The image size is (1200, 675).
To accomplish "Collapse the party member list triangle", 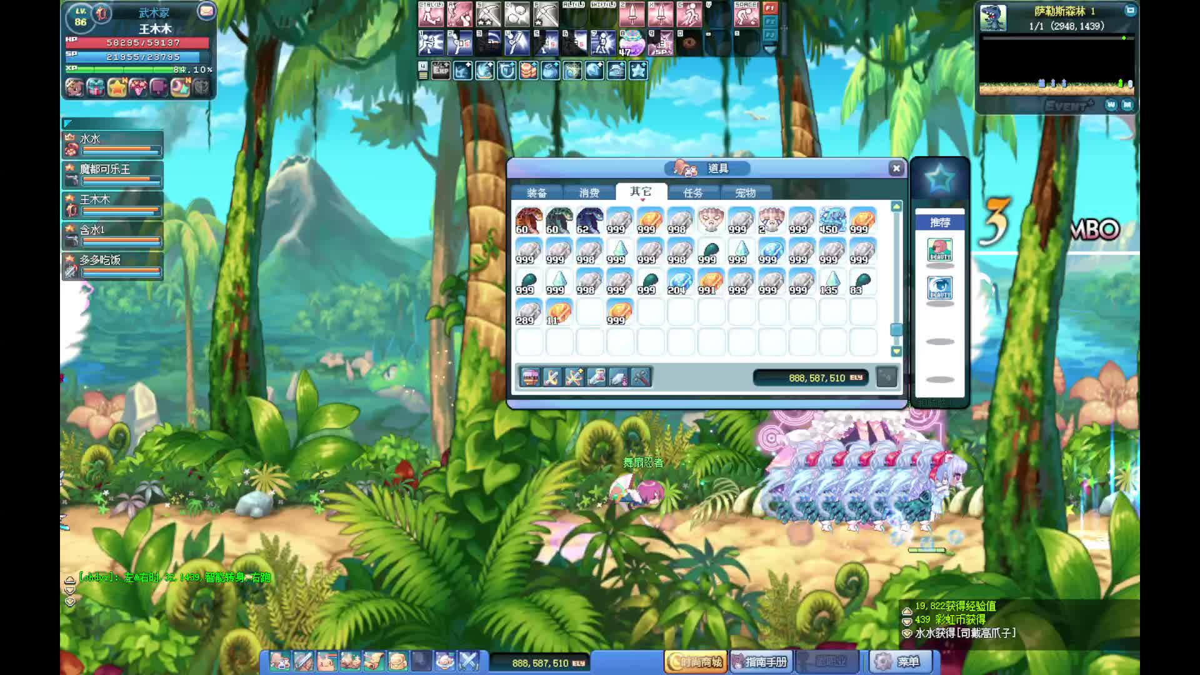I will [x=67, y=123].
